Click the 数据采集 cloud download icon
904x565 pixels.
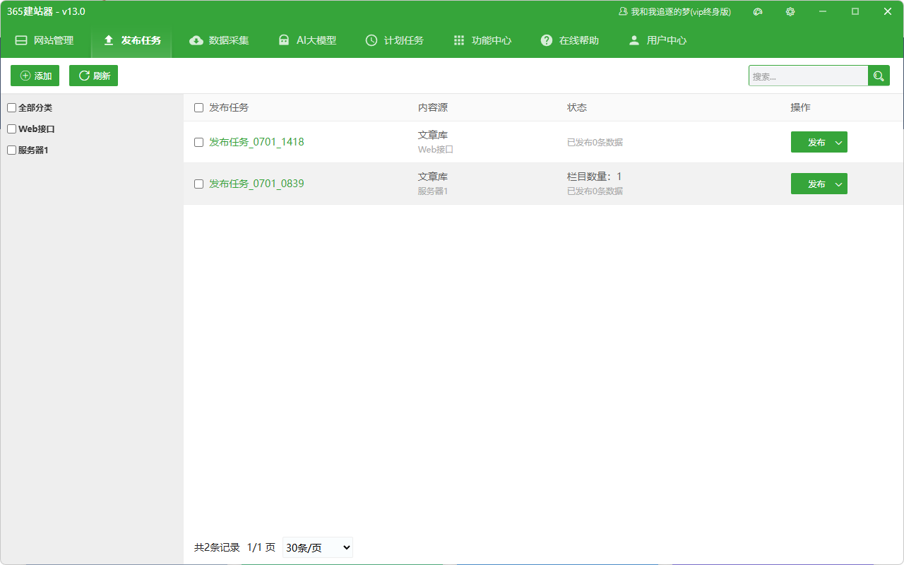(x=196, y=40)
